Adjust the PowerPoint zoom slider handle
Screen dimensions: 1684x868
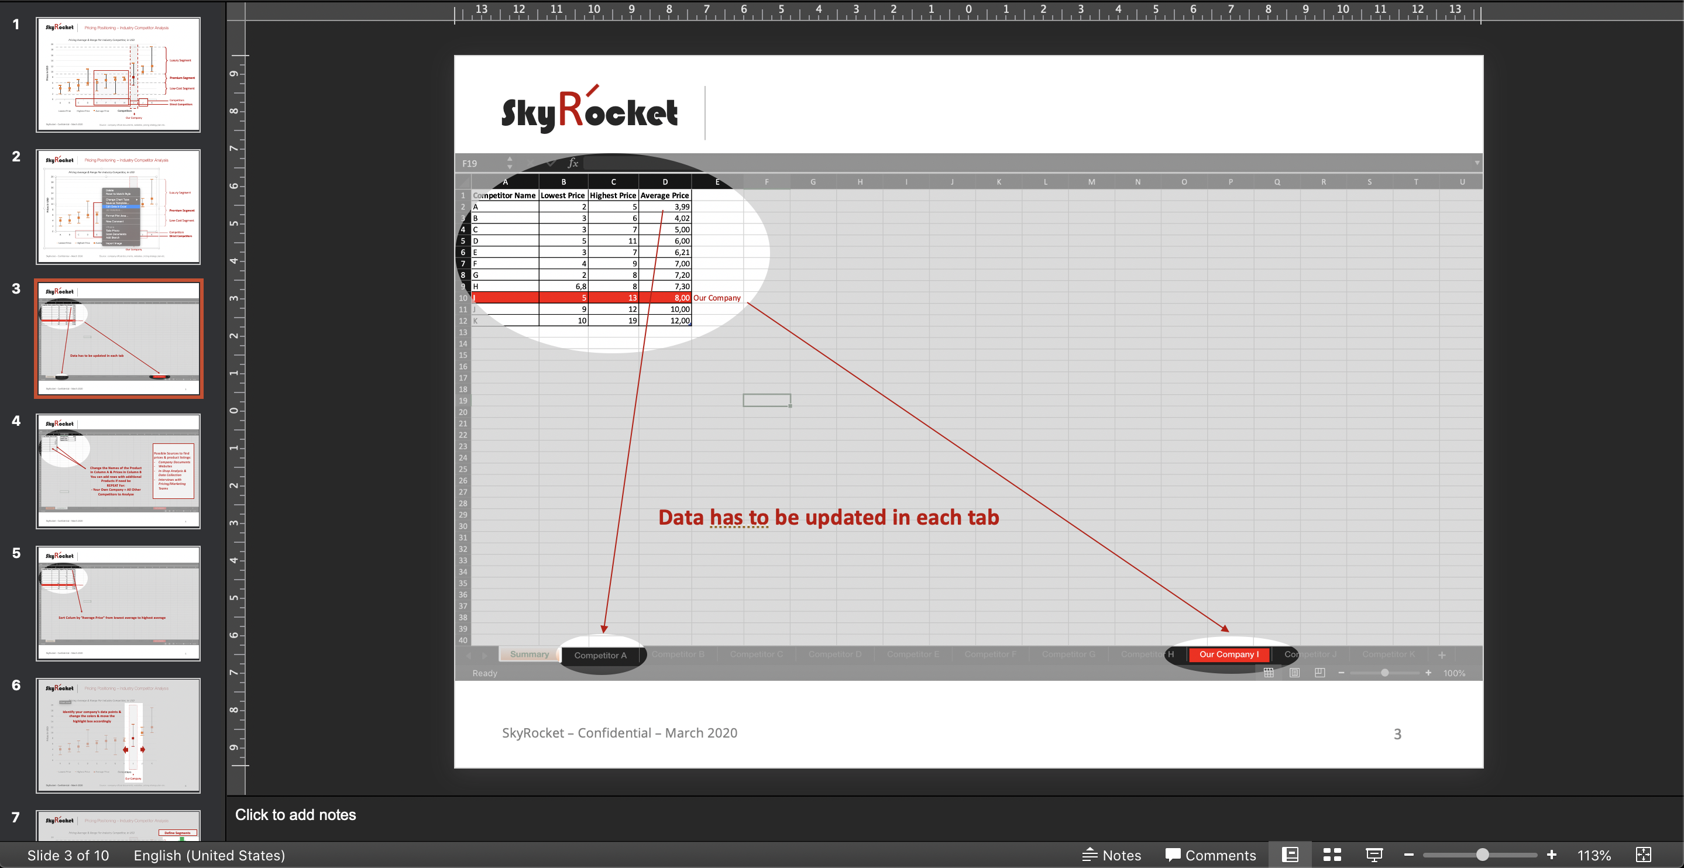click(x=1483, y=855)
